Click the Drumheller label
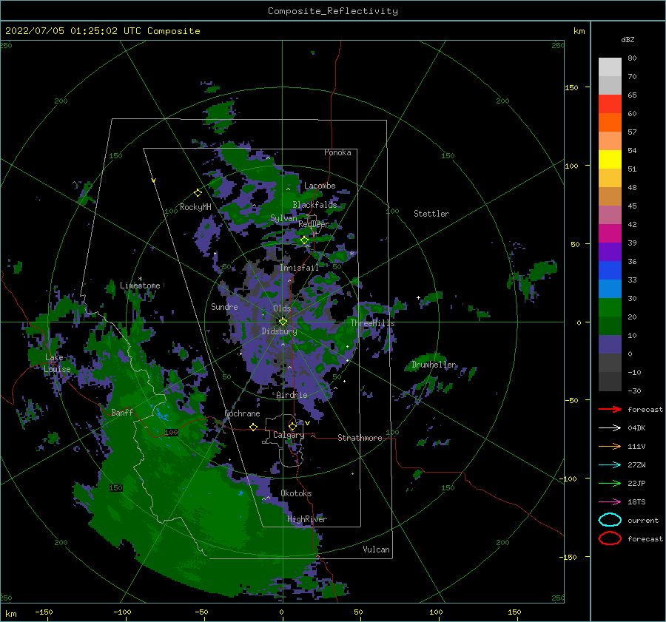Viewport: 666px width, 622px height. (434, 365)
